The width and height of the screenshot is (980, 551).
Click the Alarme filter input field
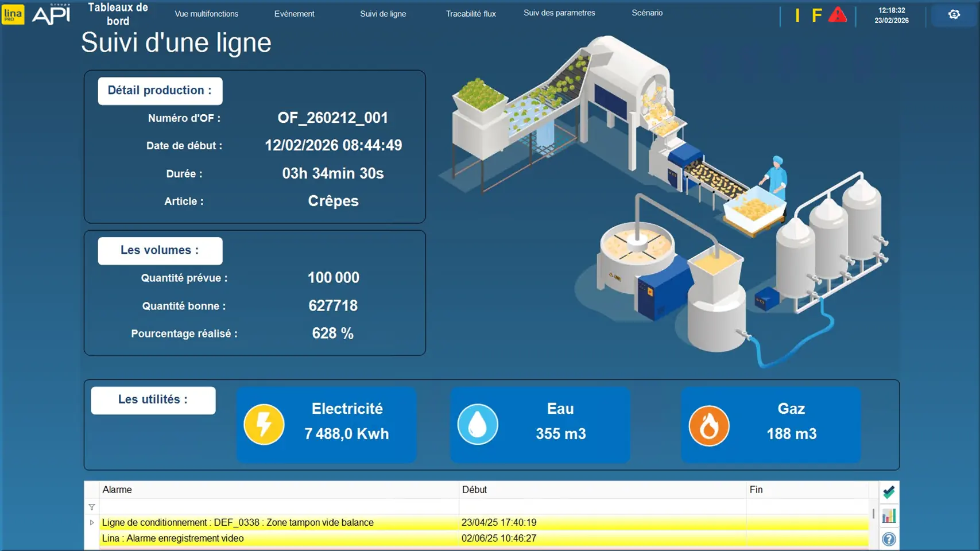(279, 507)
